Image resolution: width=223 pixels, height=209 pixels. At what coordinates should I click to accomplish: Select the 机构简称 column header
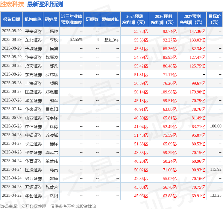33,19
